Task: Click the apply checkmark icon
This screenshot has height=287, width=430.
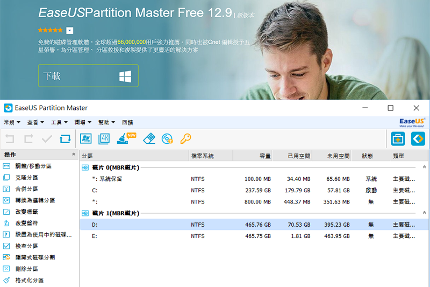Action: click(x=47, y=139)
